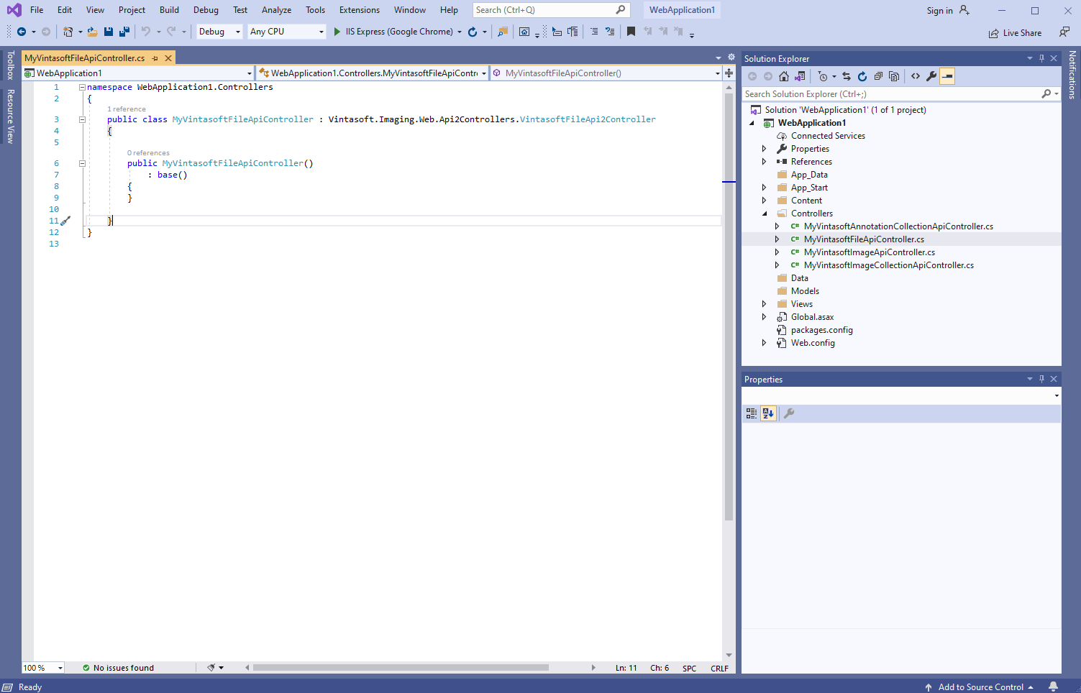Image resolution: width=1081 pixels, height=693 pixels.
Task: Click Add to Source Control in status bar
Action: (x=980, y=687)
